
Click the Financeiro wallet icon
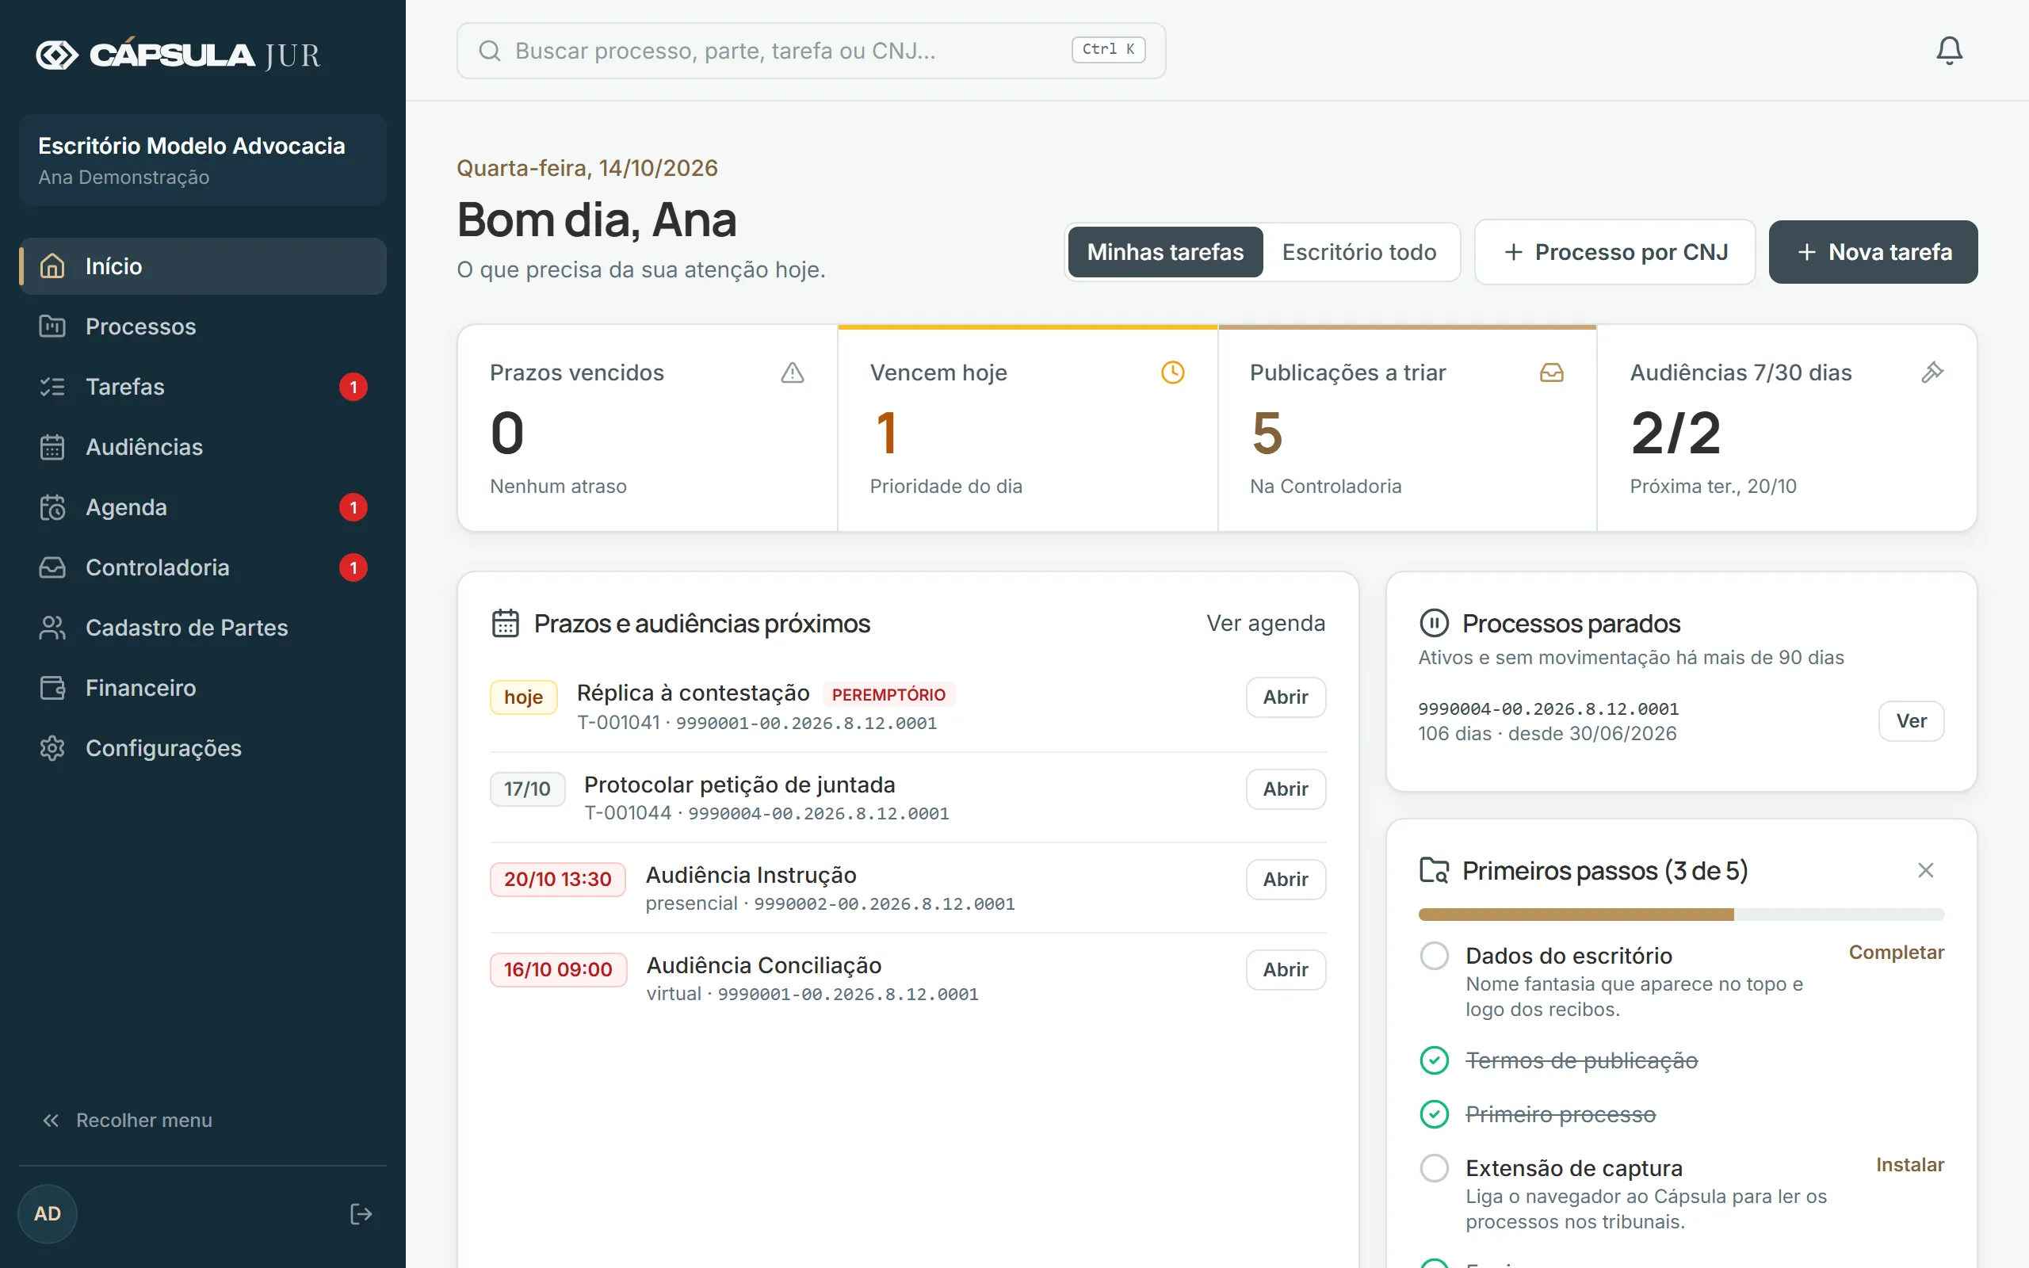pos(52,688)
